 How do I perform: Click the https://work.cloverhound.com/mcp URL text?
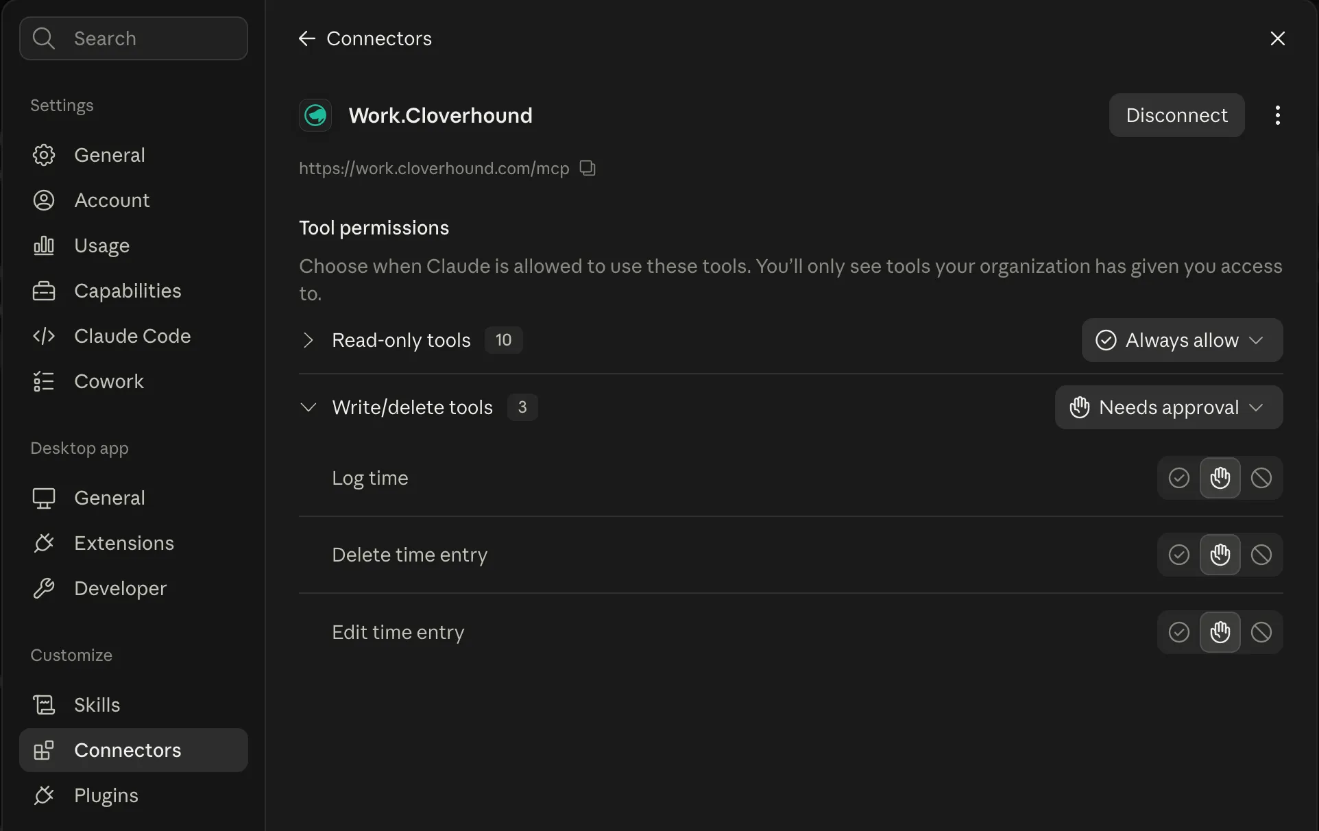(434, 168)
